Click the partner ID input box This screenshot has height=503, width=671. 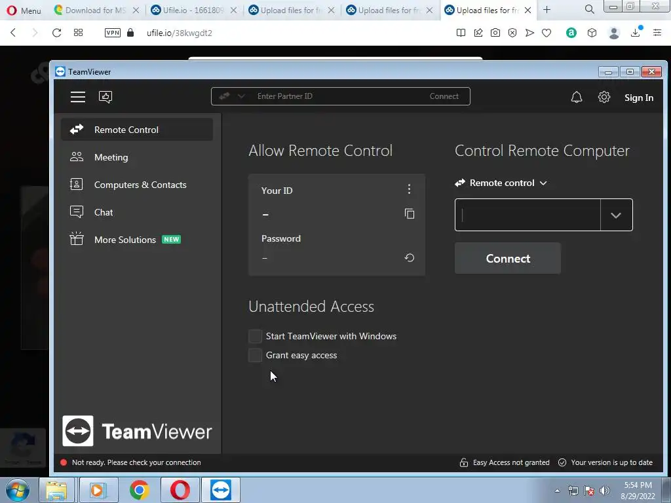tap(527, 215)
